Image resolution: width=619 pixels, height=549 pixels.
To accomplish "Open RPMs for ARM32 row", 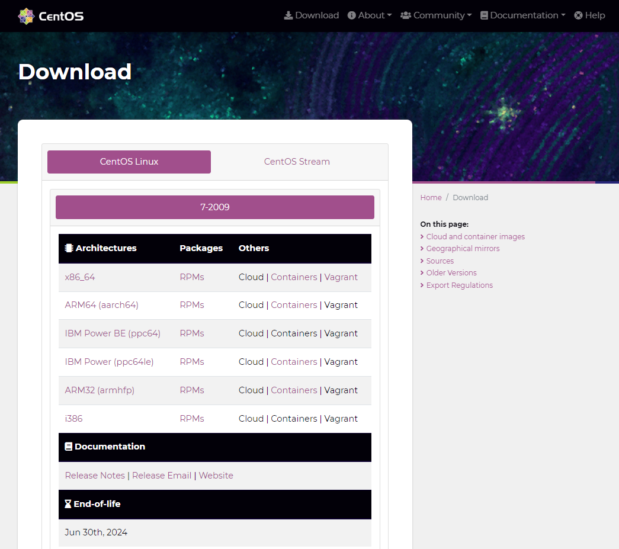I will click(x=192, y=390).
